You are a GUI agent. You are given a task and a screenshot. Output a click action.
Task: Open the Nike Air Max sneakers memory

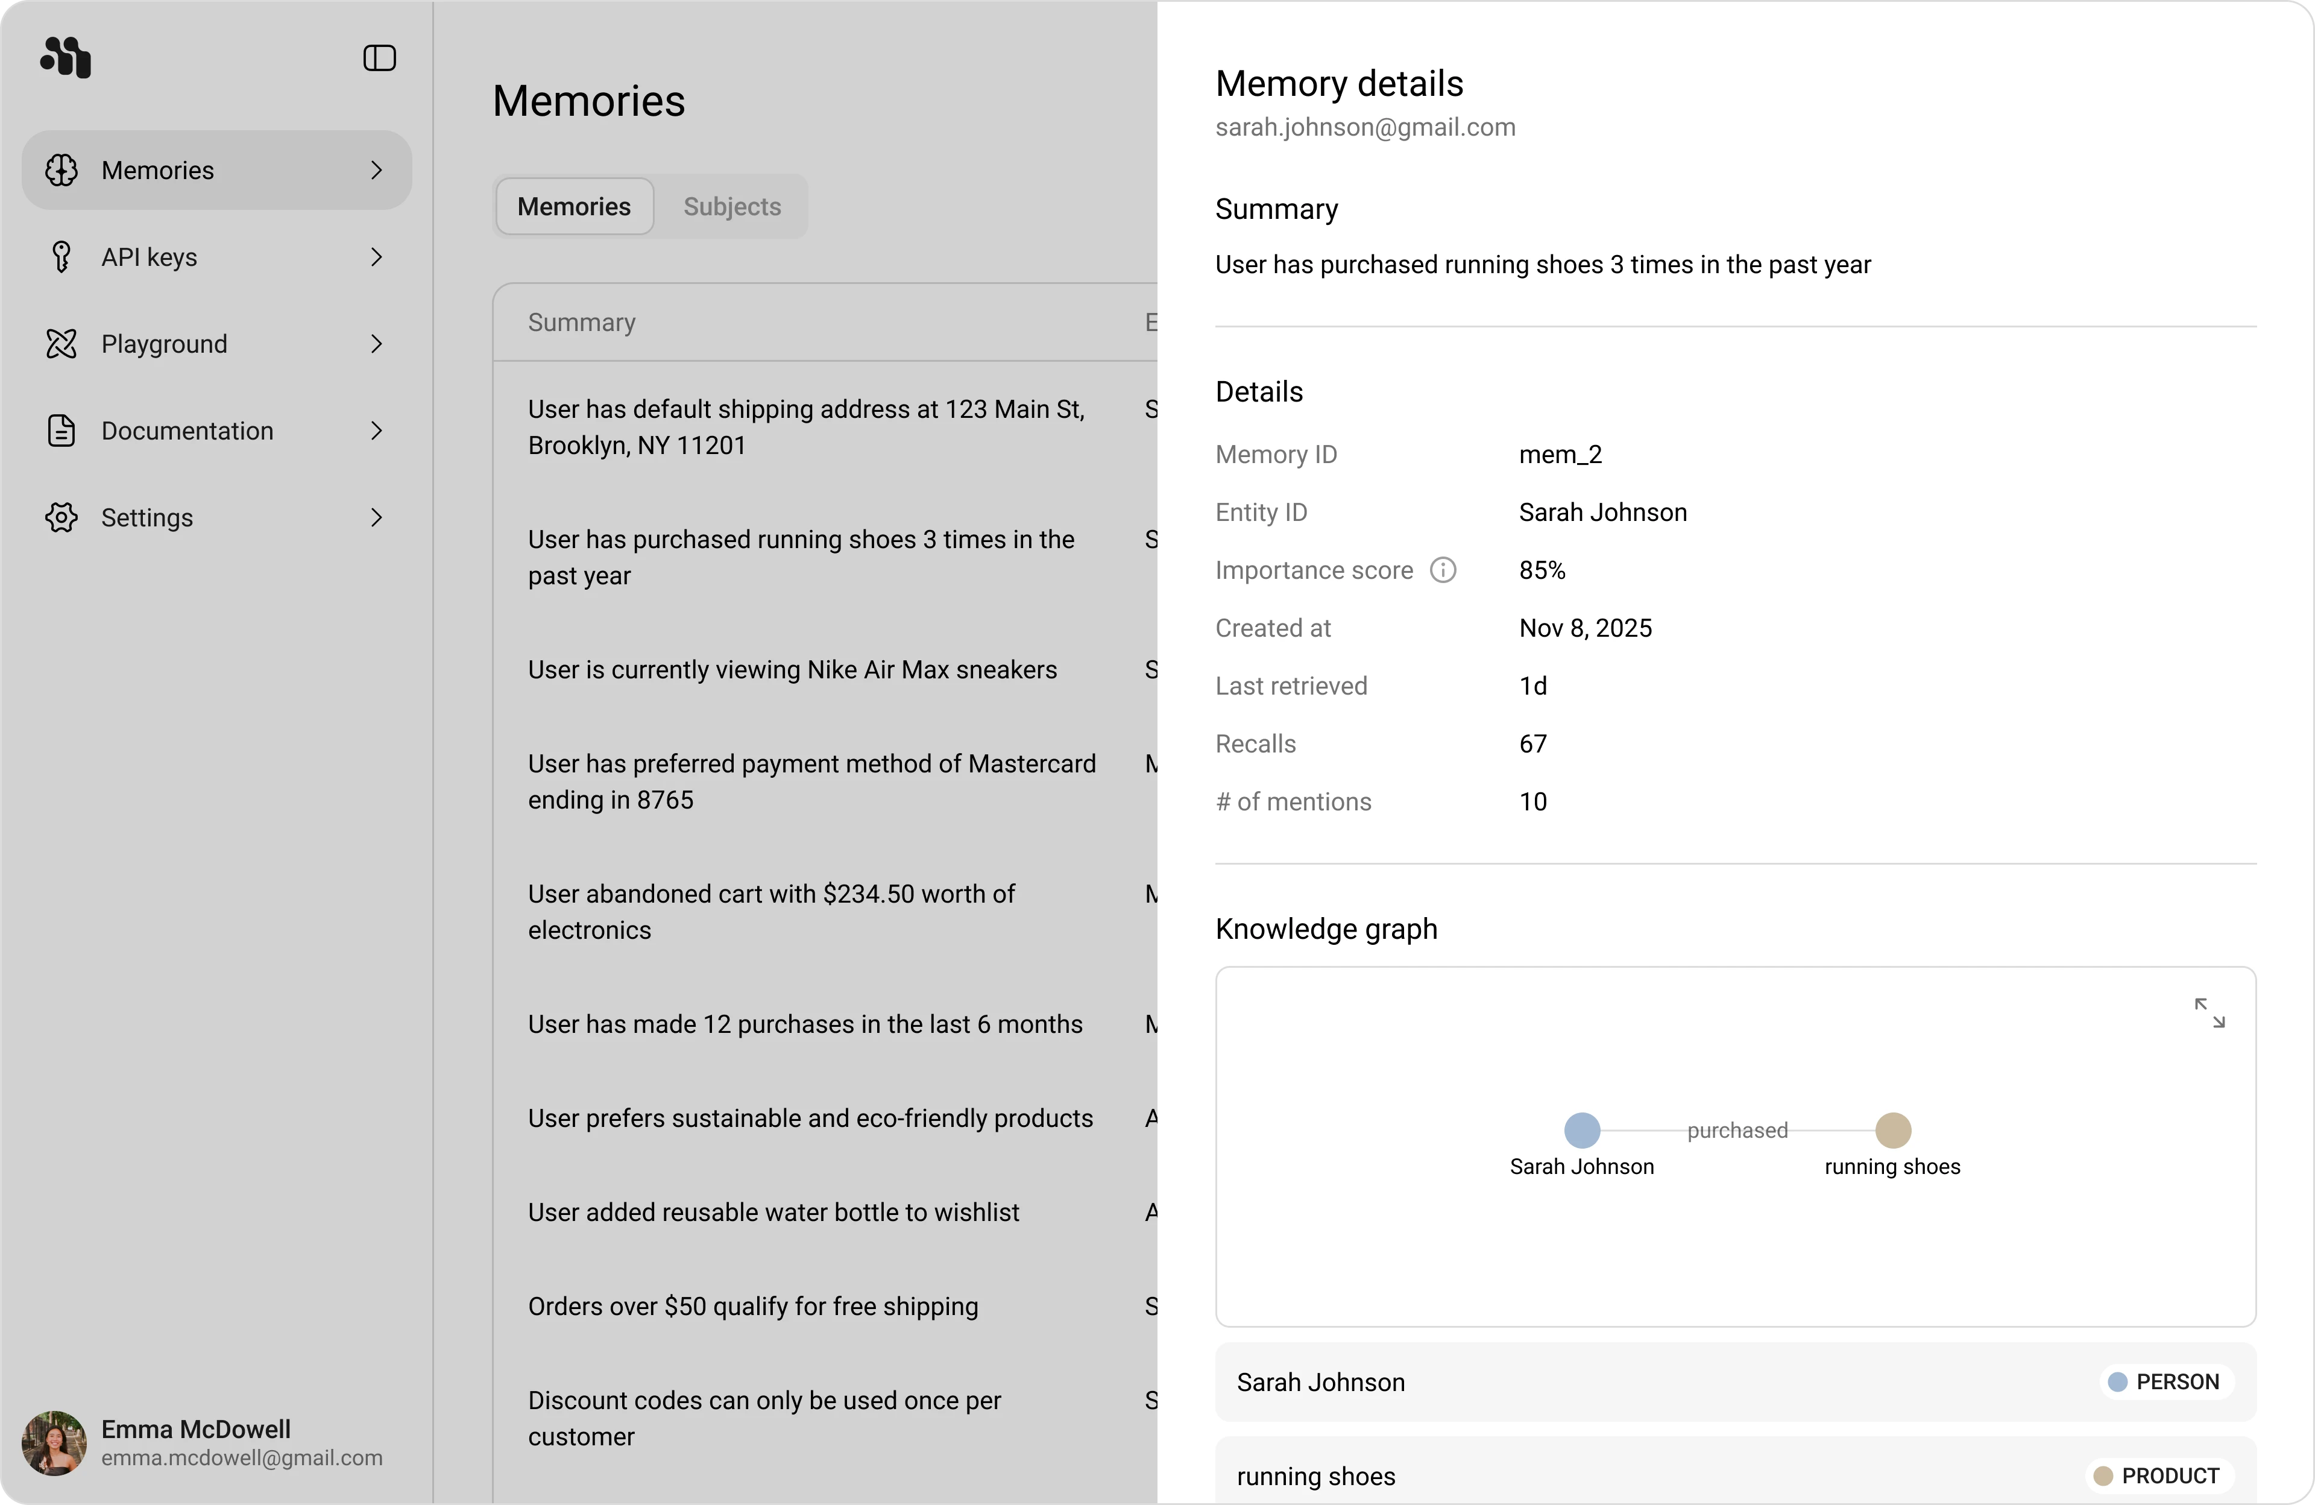792,669
